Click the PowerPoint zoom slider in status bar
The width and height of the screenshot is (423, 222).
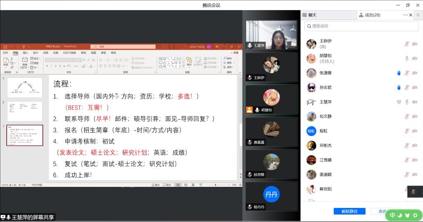click(x=216, y=185)
